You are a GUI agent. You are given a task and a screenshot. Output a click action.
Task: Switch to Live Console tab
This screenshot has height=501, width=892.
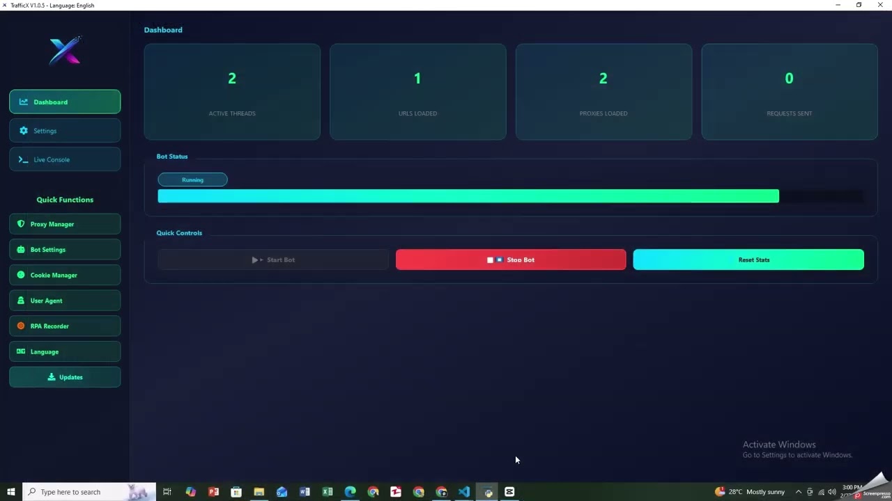pos(65,159)
